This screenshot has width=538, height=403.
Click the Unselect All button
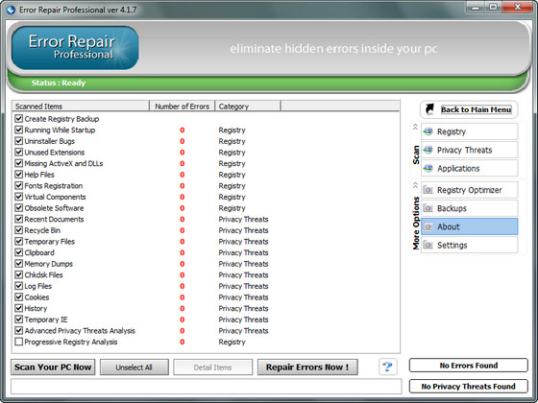(134, 367)
